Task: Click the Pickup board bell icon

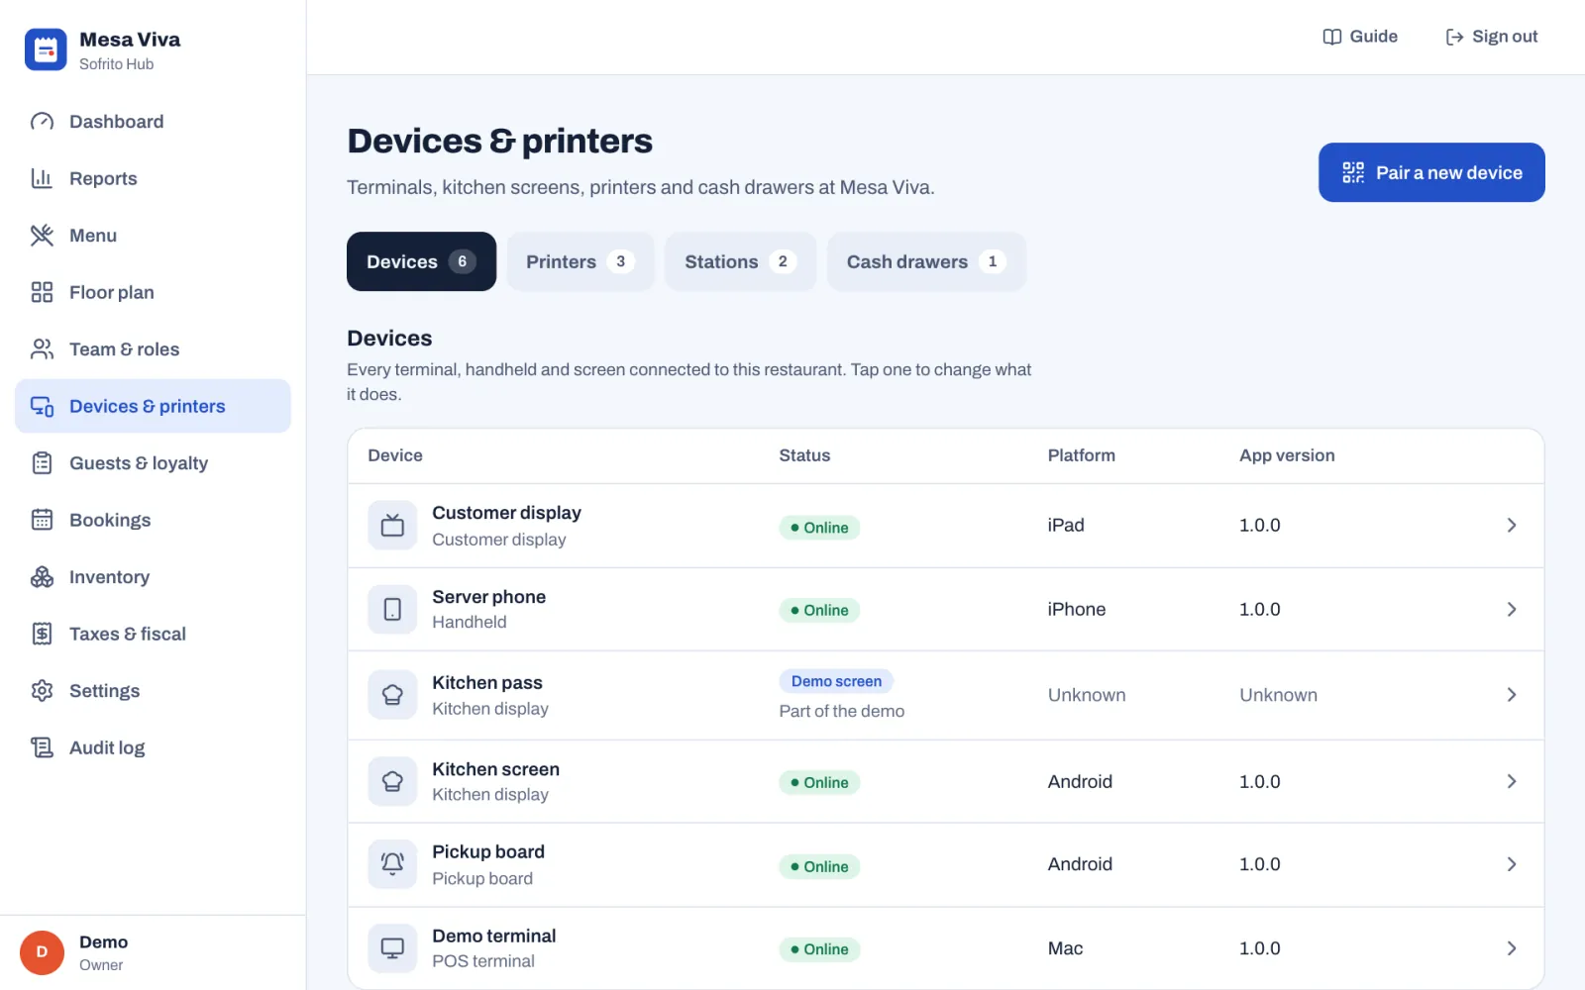Action: 392,864
